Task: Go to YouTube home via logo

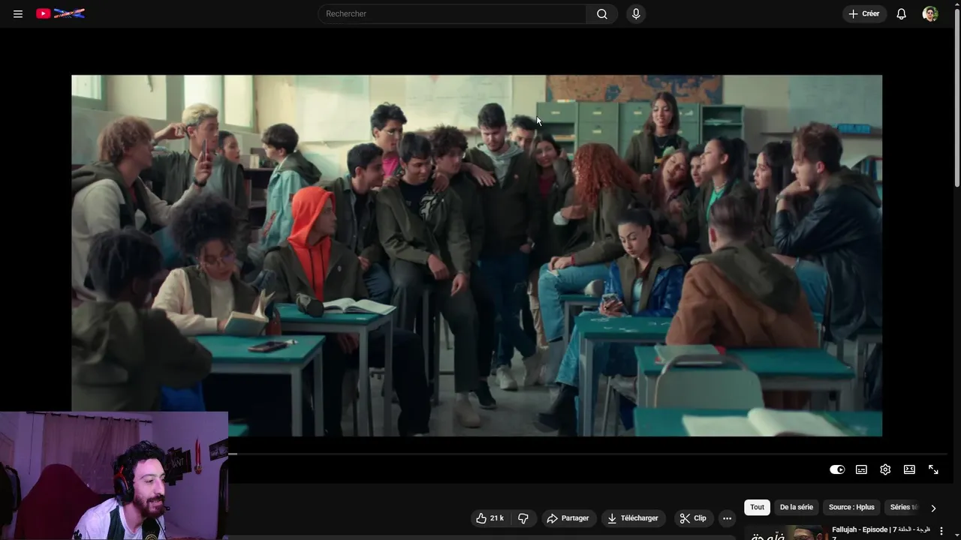Action: (60, 13)
